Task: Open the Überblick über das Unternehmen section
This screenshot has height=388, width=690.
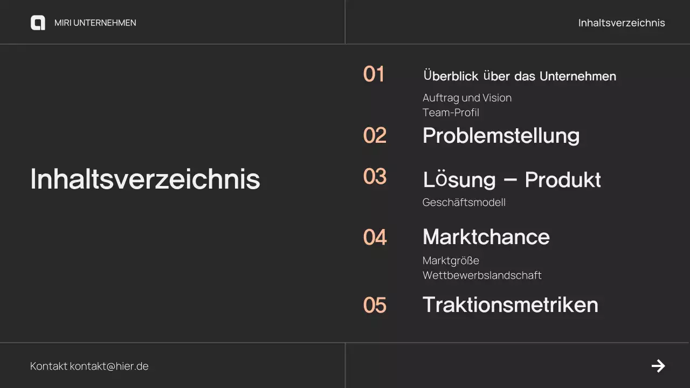Action: click(519, 76)
